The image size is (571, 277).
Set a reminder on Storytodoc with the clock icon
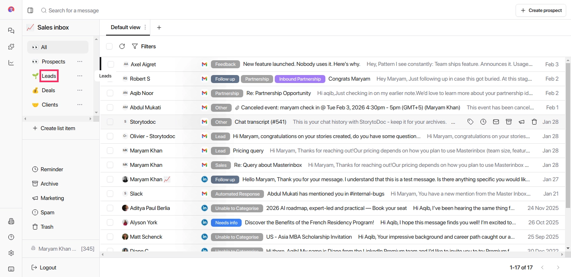[483, 122]
